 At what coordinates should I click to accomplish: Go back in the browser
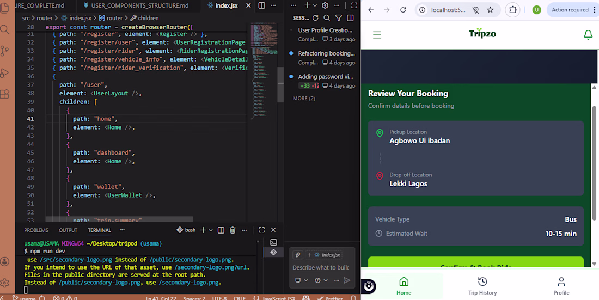pyautogui.click(x=370, y=10)
